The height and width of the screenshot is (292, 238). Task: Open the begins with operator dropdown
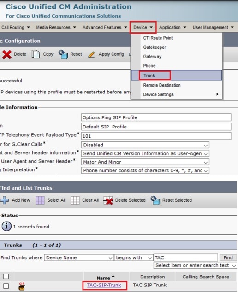(134, 257)
